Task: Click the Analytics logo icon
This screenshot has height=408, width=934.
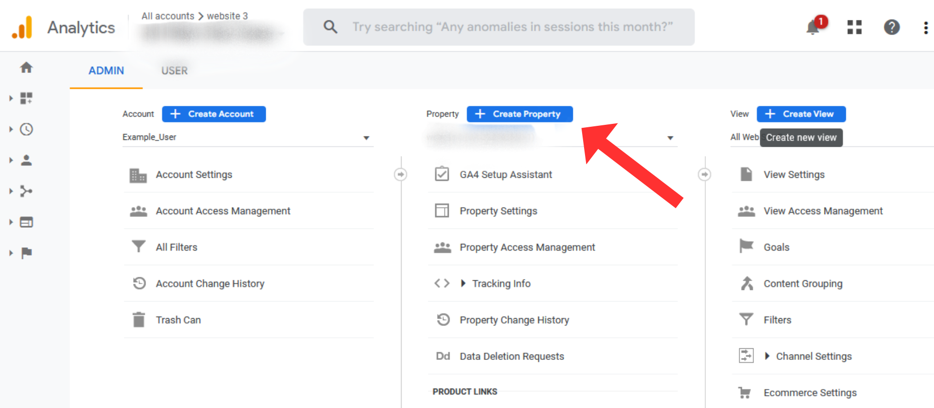Action: tap(22, 28)
